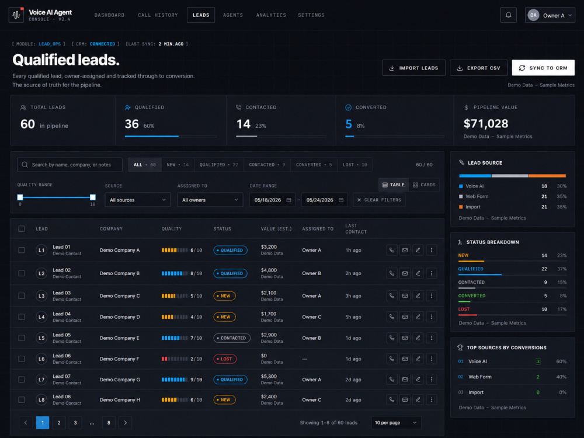
Task: Click the Clear Filters button
Action: pos(379,200)
